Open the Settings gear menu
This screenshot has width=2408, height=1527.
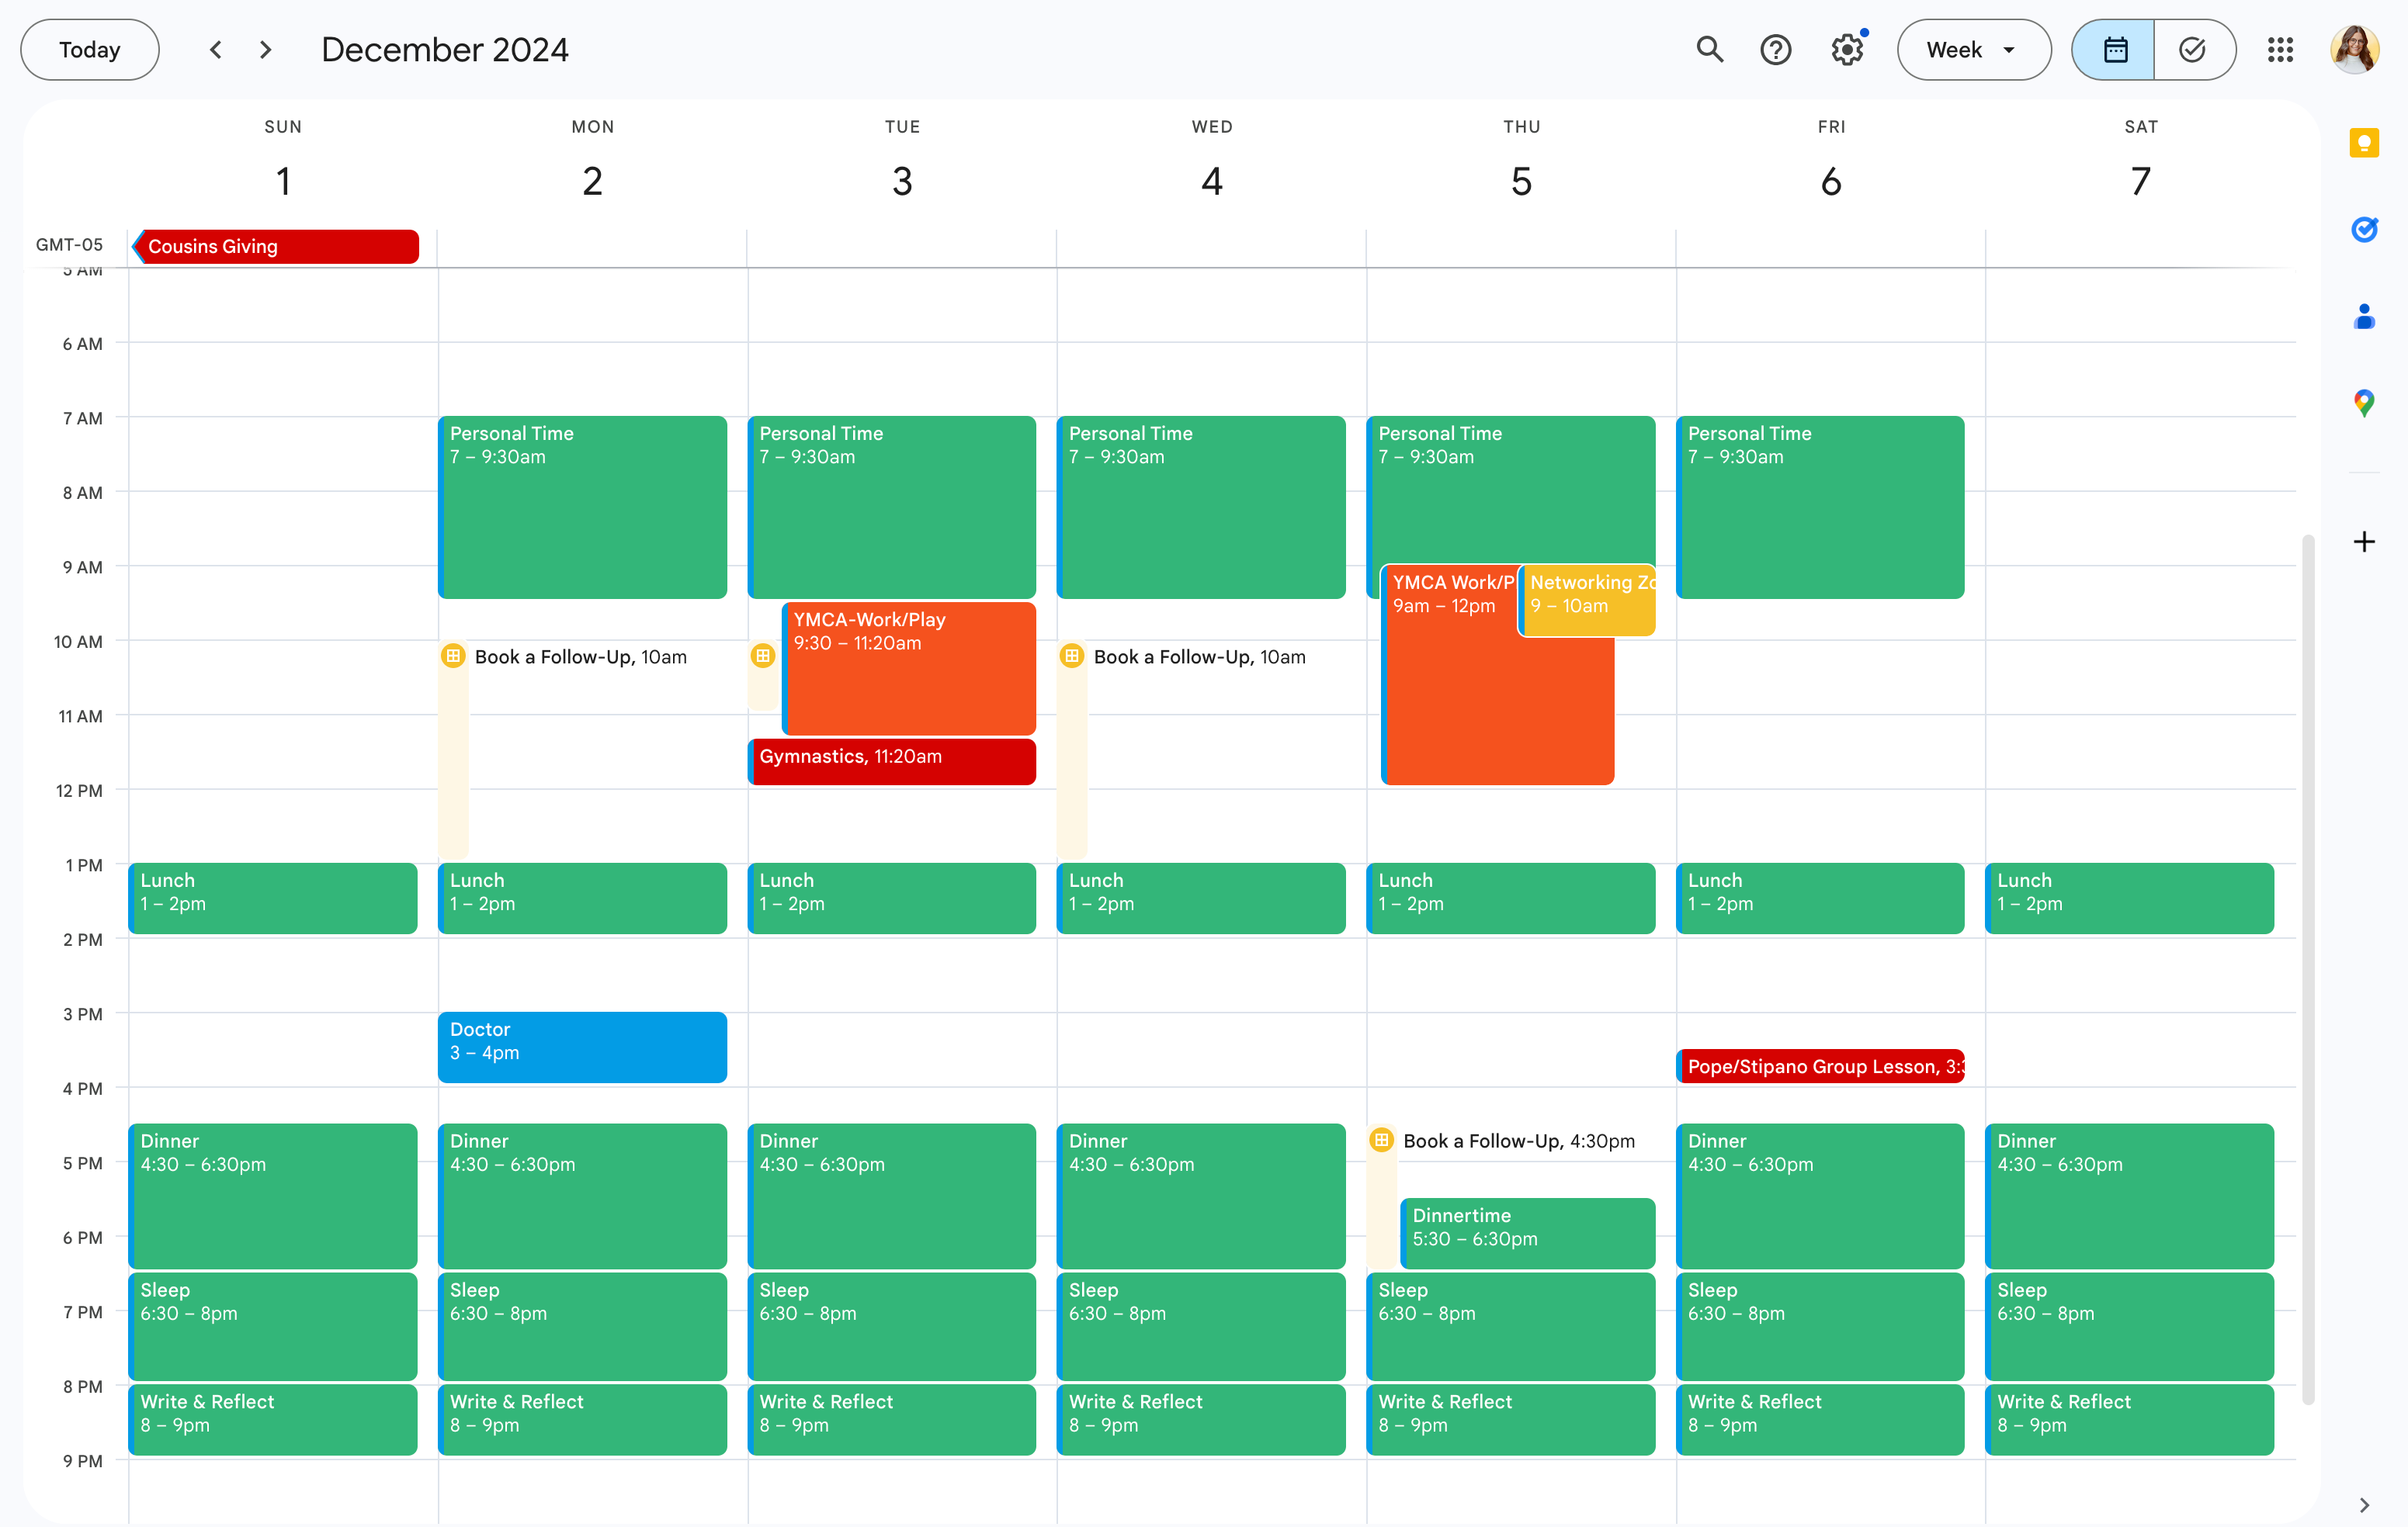1847,50
